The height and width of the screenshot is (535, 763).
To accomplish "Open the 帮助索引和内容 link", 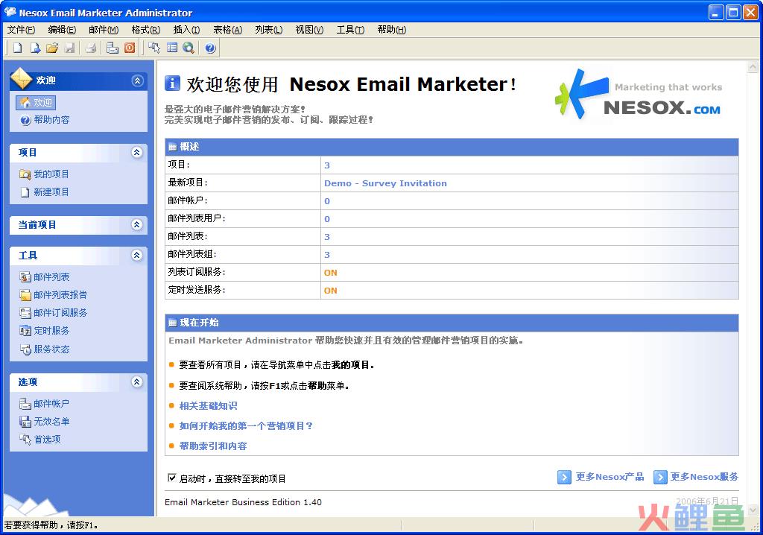I will 213,446.
